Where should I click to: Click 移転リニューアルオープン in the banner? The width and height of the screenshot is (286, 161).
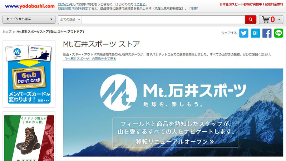[x=175, y=142]
